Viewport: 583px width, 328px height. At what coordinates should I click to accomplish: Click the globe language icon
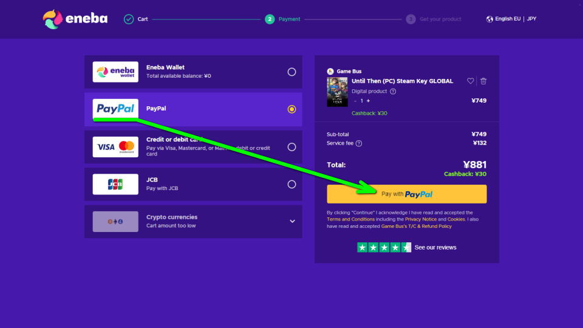coord(489,19)
